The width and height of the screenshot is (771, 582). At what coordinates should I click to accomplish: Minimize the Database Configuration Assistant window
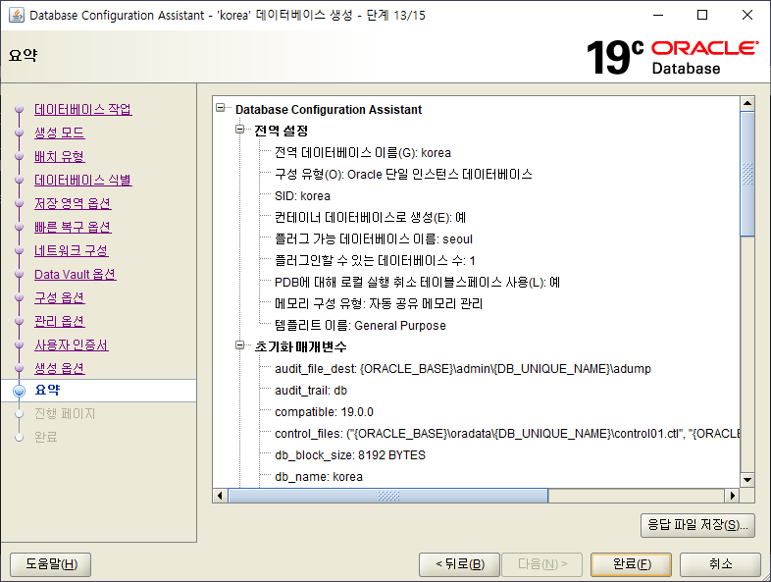pos(658,16)
